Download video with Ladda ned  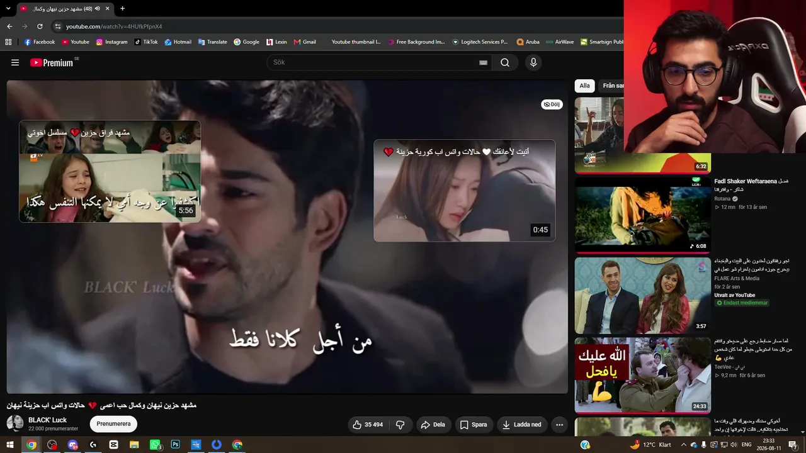pos(521,425)
